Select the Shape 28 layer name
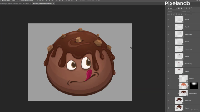The width and height of the screenshot is (200, 112). [187, 27]
